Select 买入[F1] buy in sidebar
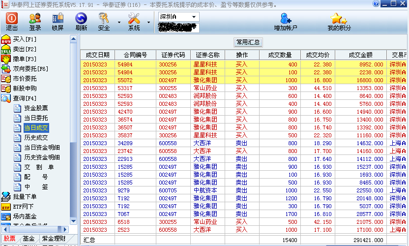409x246 pixels. [24, 39]
